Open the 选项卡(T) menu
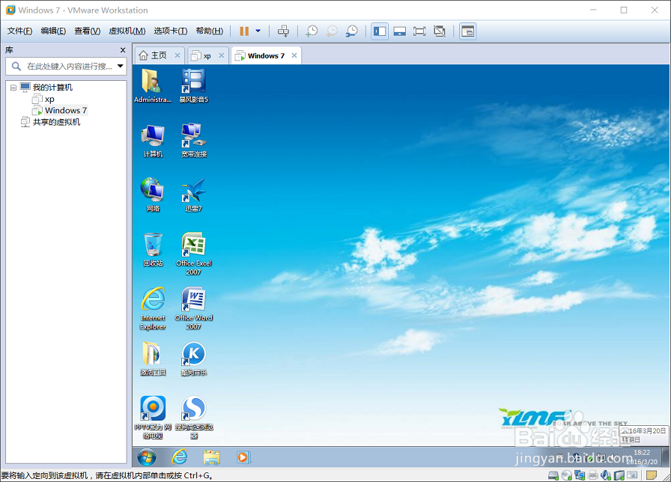The image size is (671, 482). [170, 31]
